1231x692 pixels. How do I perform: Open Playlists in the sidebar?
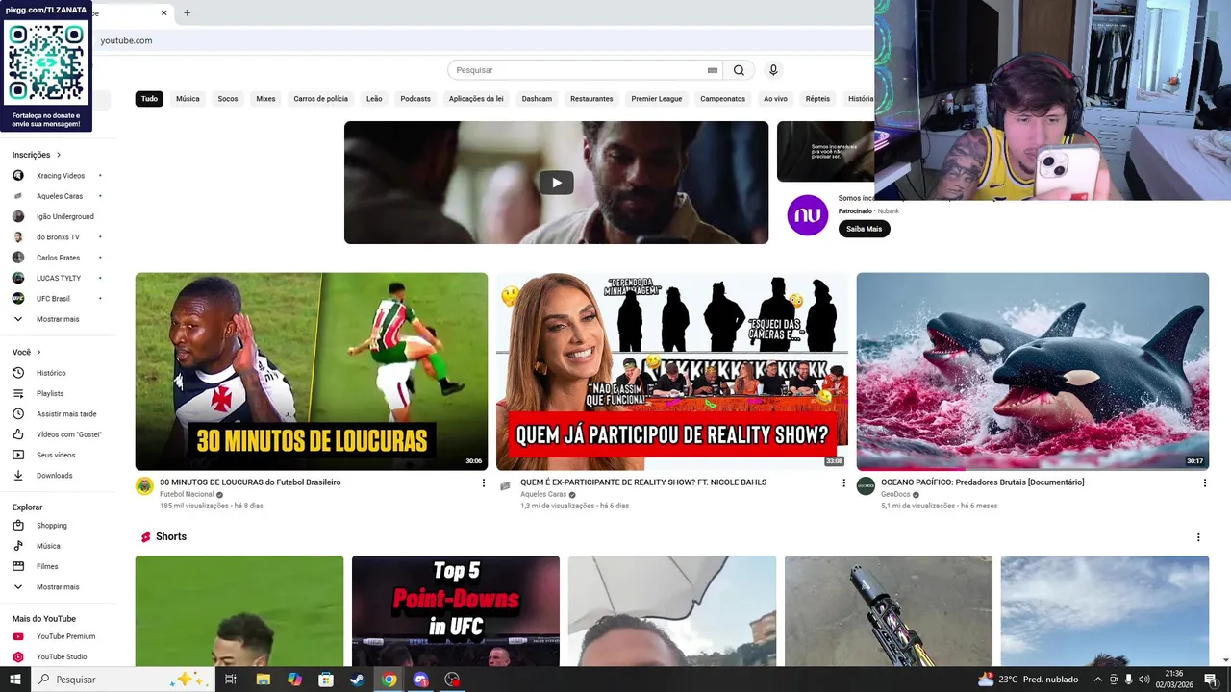50,393
